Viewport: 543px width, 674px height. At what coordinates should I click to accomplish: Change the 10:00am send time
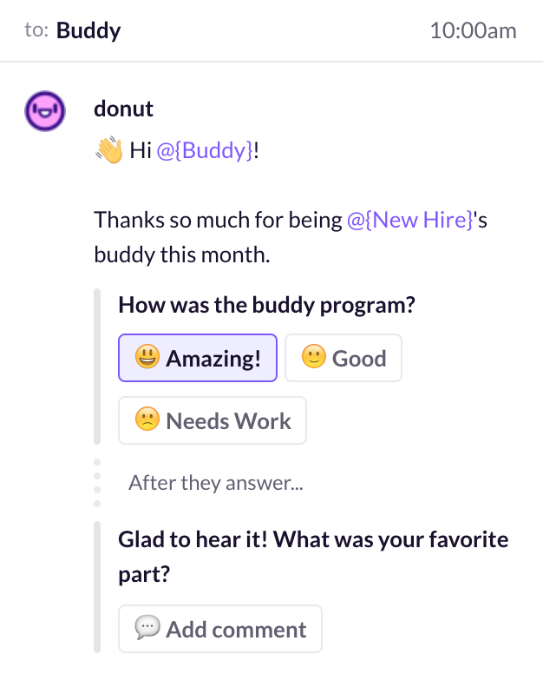click(473, 31)
